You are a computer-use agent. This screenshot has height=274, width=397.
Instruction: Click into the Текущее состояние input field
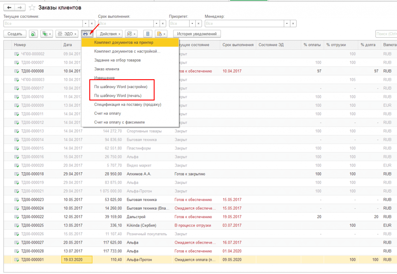43,24
